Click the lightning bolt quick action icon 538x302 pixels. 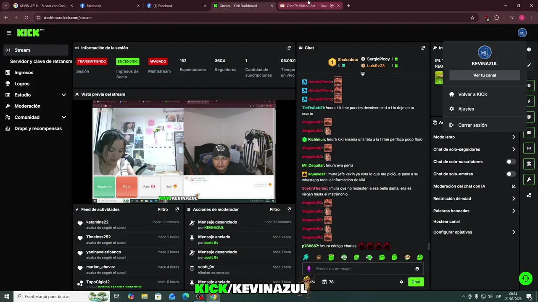click(529, 101)
